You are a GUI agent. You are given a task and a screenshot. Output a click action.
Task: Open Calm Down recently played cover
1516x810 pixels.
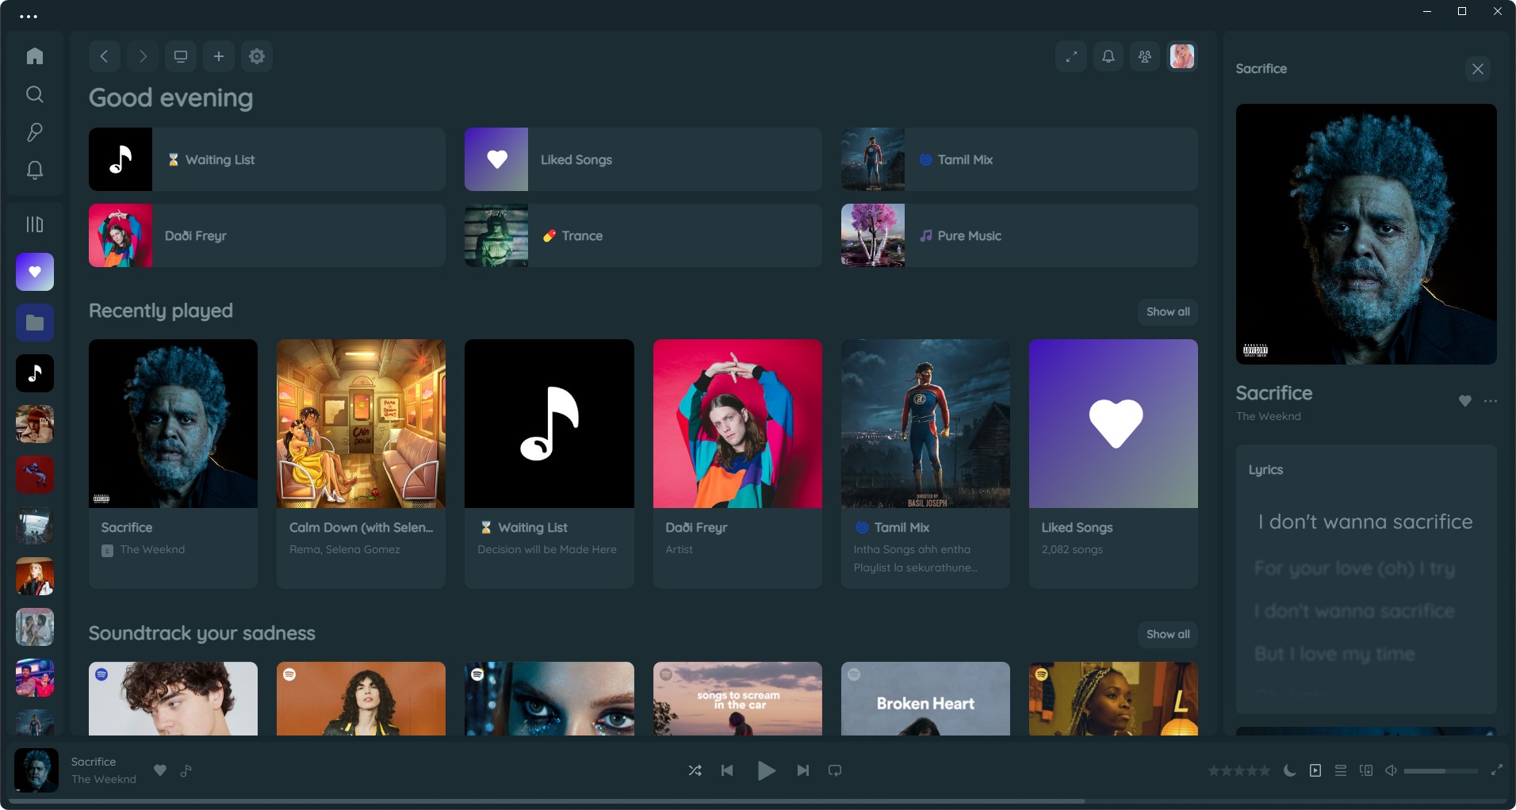point(361,423)
